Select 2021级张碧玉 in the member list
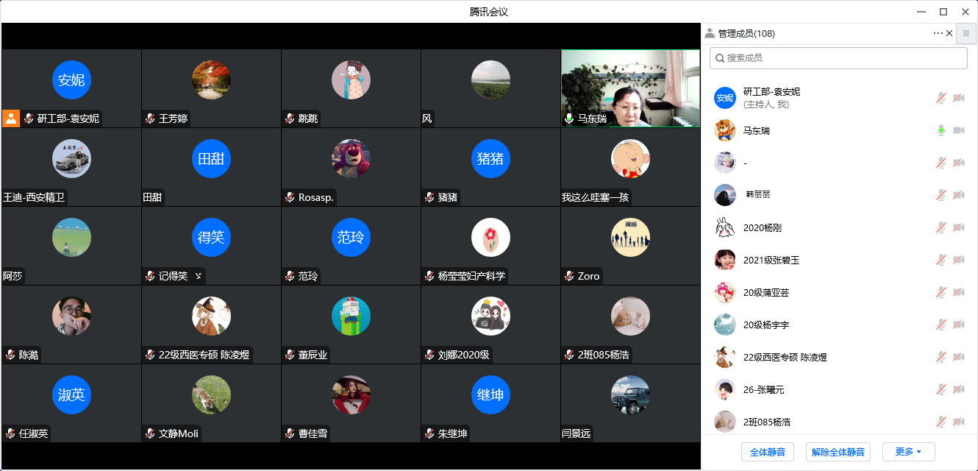 coord(771,260)
